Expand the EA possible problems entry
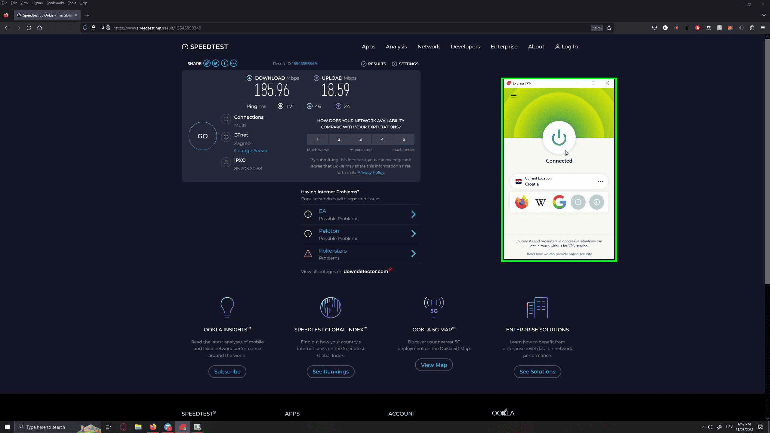 pos(413,214)
